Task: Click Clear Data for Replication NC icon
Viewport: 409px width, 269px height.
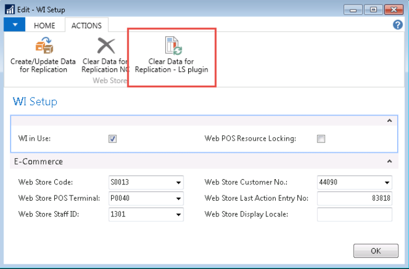Action: click(106, 46)
